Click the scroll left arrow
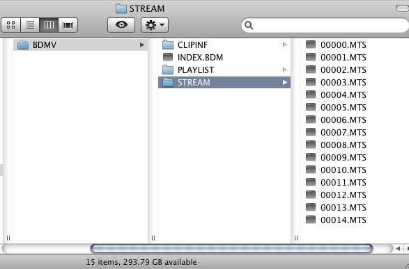 click(x=398, y=248)
